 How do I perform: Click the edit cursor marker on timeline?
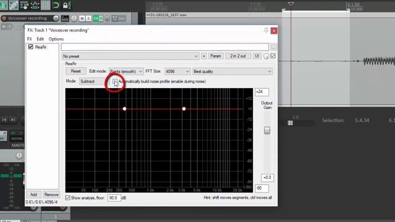[x=291, y=4]
